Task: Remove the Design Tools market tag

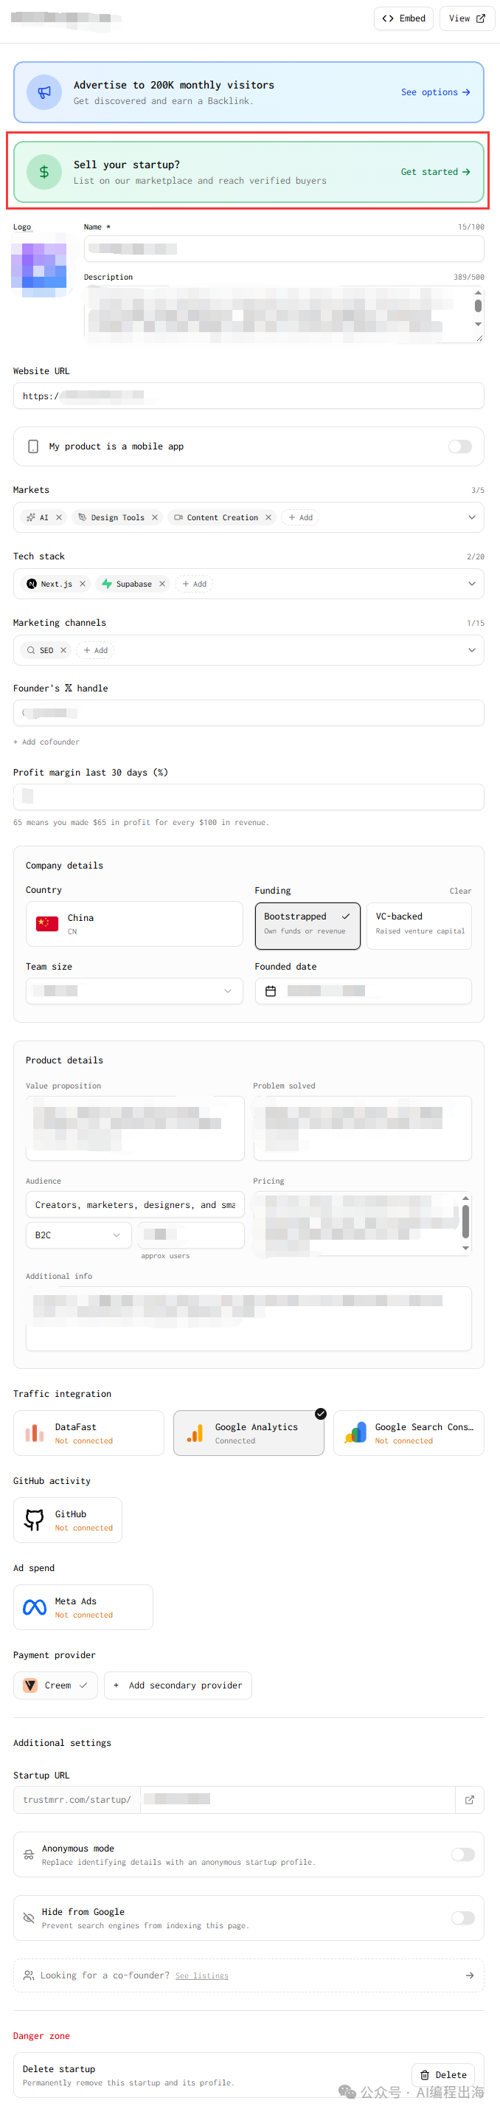Action: tap(154, 518)
